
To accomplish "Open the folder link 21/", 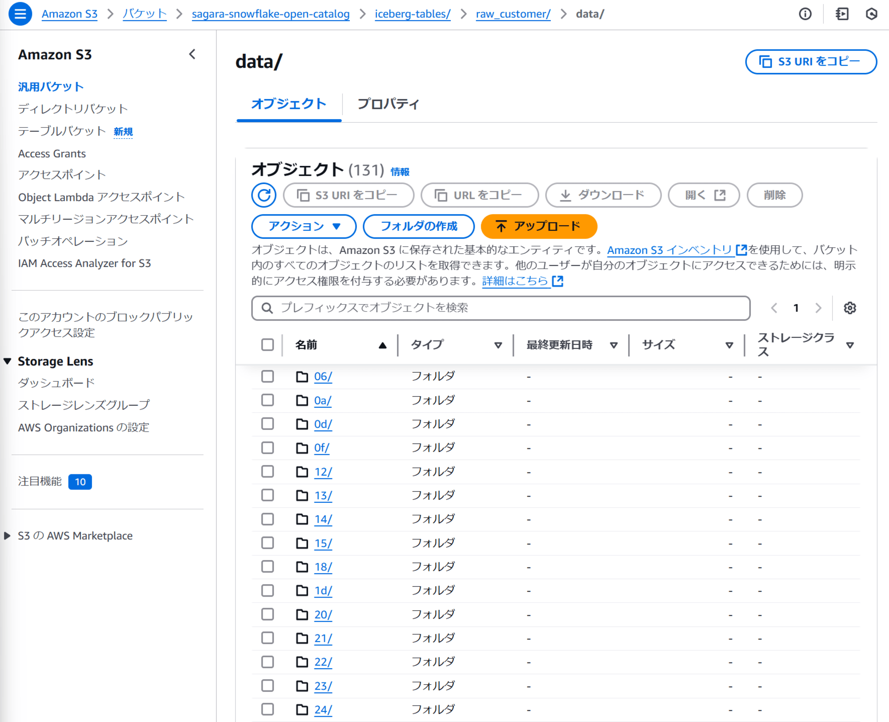I will click(x=323, y=638).
